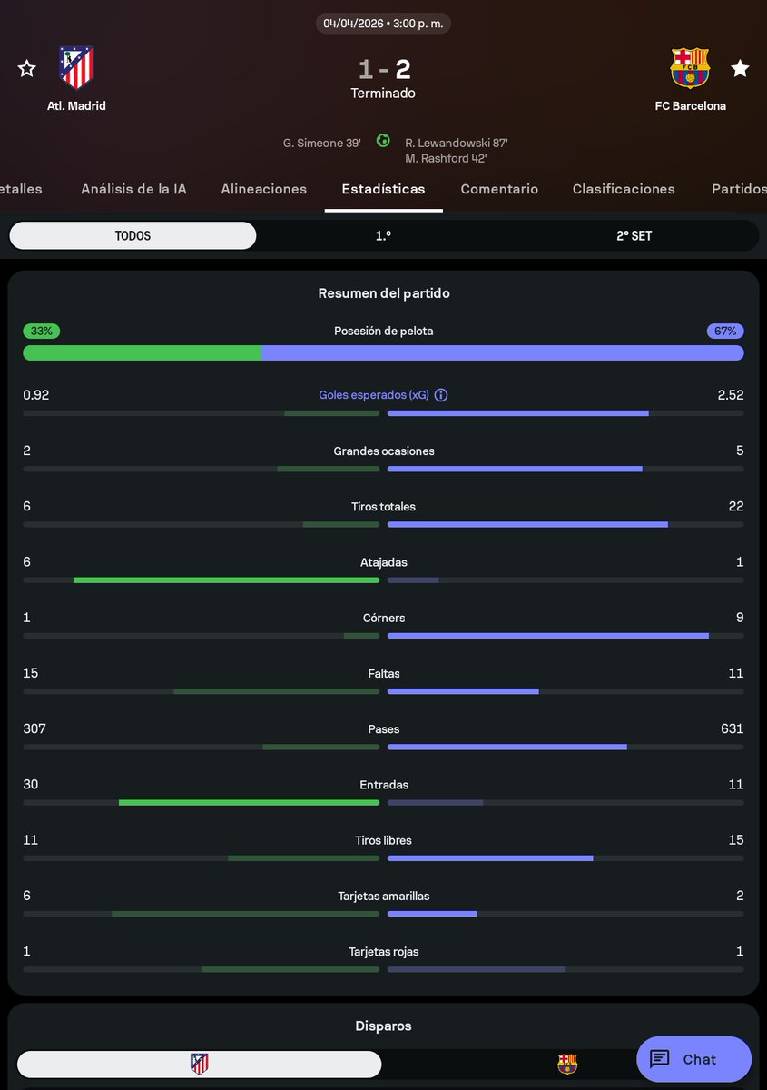The height and width of the screenshot is (1090, 767).
Task: Open the FC Barcelona team crest
Action: point(690,68)
